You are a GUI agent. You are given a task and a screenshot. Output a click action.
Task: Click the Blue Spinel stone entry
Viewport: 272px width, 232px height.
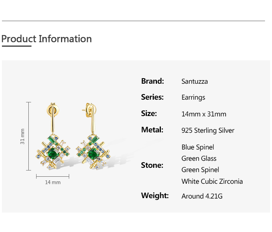coord(198,147)
